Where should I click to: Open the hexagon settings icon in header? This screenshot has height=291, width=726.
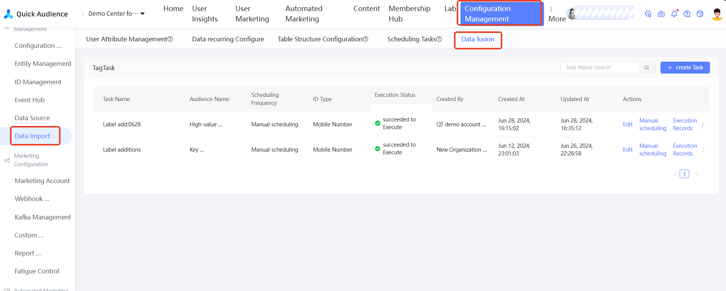tap(648, 14)
